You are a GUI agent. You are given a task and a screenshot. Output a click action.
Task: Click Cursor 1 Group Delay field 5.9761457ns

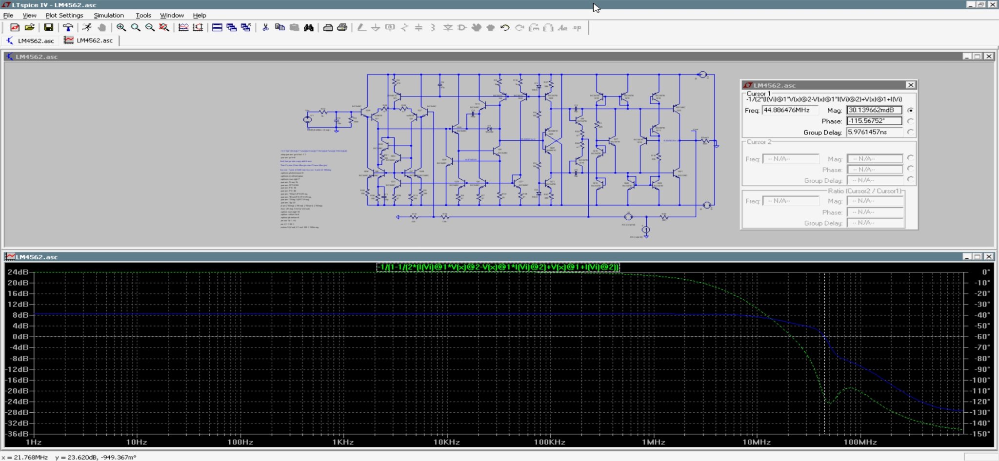[874, 132]
